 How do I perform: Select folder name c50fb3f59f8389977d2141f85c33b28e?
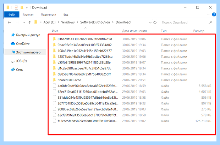point(84,62)
